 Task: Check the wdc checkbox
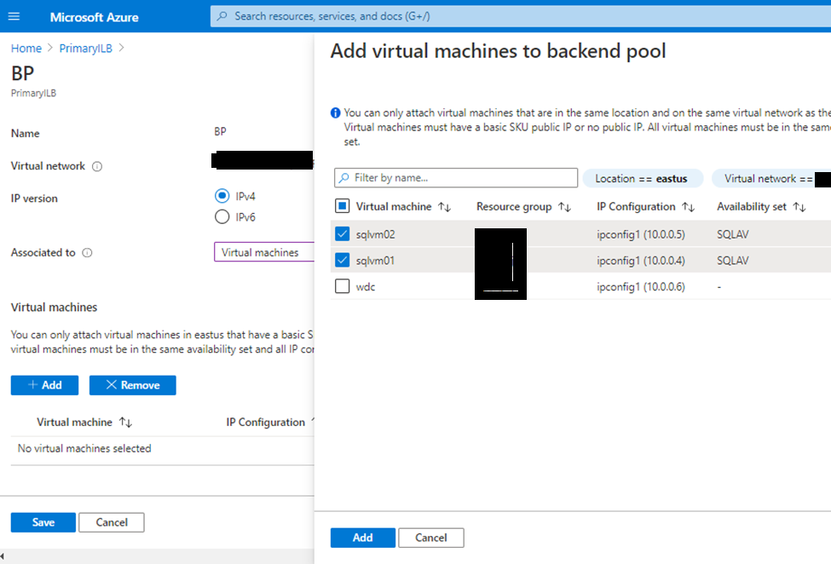[x=343, y=286]
